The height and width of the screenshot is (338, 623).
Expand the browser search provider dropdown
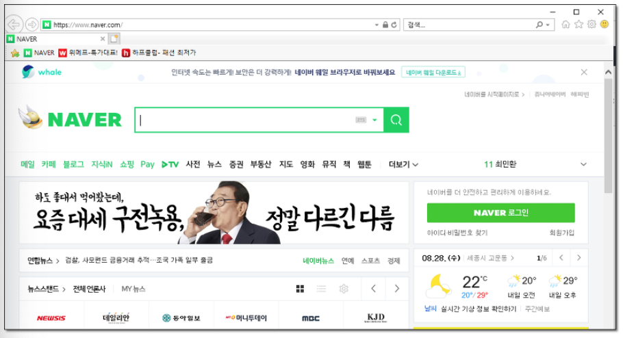548,25
